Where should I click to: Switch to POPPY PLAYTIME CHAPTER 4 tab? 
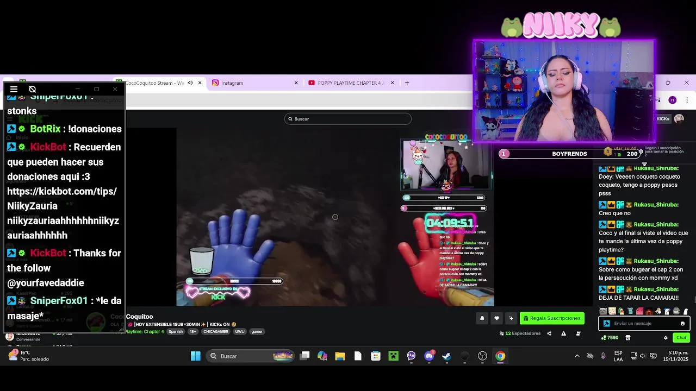pos(350,83)
